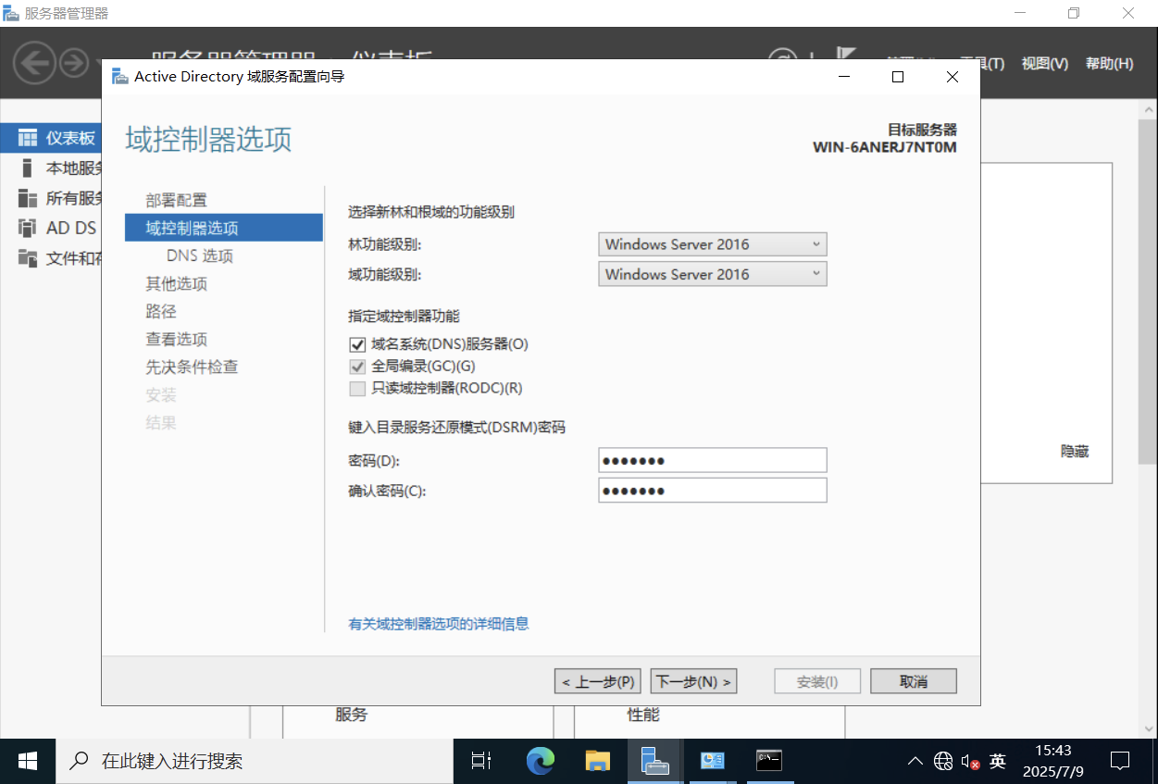This screenshot has height=784, width=1158.
Task: Select 其他选项 step in wizard sidebar
Action: [x=177, y=283]
